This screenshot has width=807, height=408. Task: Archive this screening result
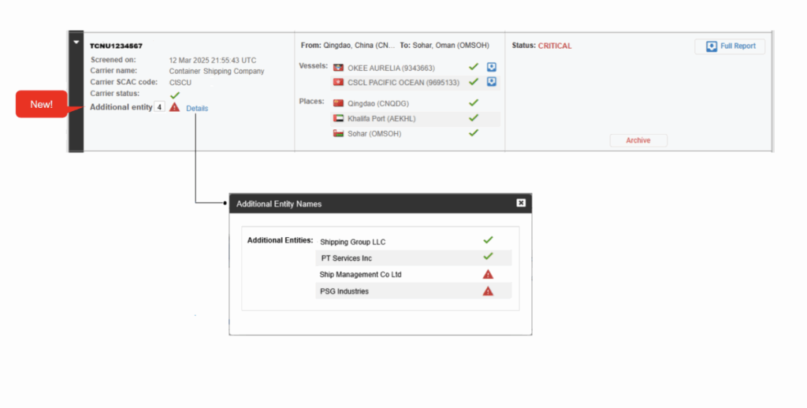638,140
